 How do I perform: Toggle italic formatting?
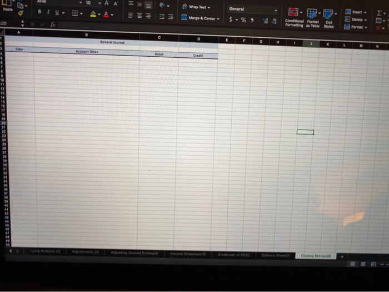pyautogui.click(x=48, y=12)
